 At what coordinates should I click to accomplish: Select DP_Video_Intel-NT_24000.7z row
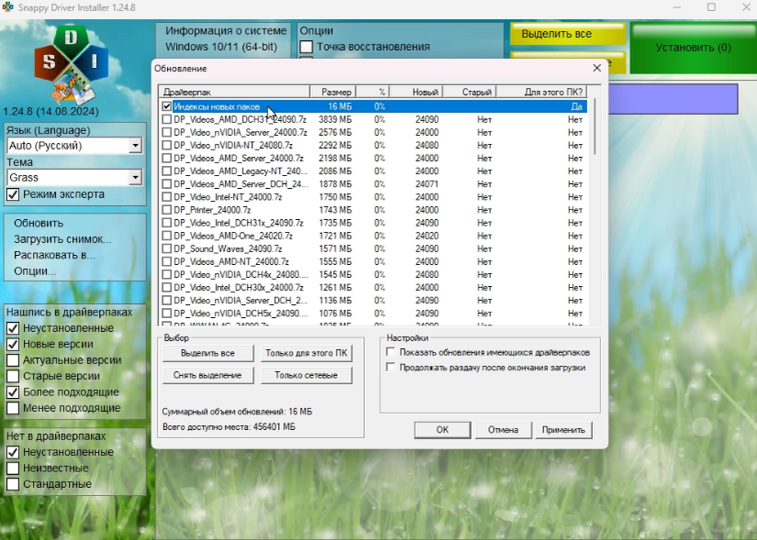point(373,197)
